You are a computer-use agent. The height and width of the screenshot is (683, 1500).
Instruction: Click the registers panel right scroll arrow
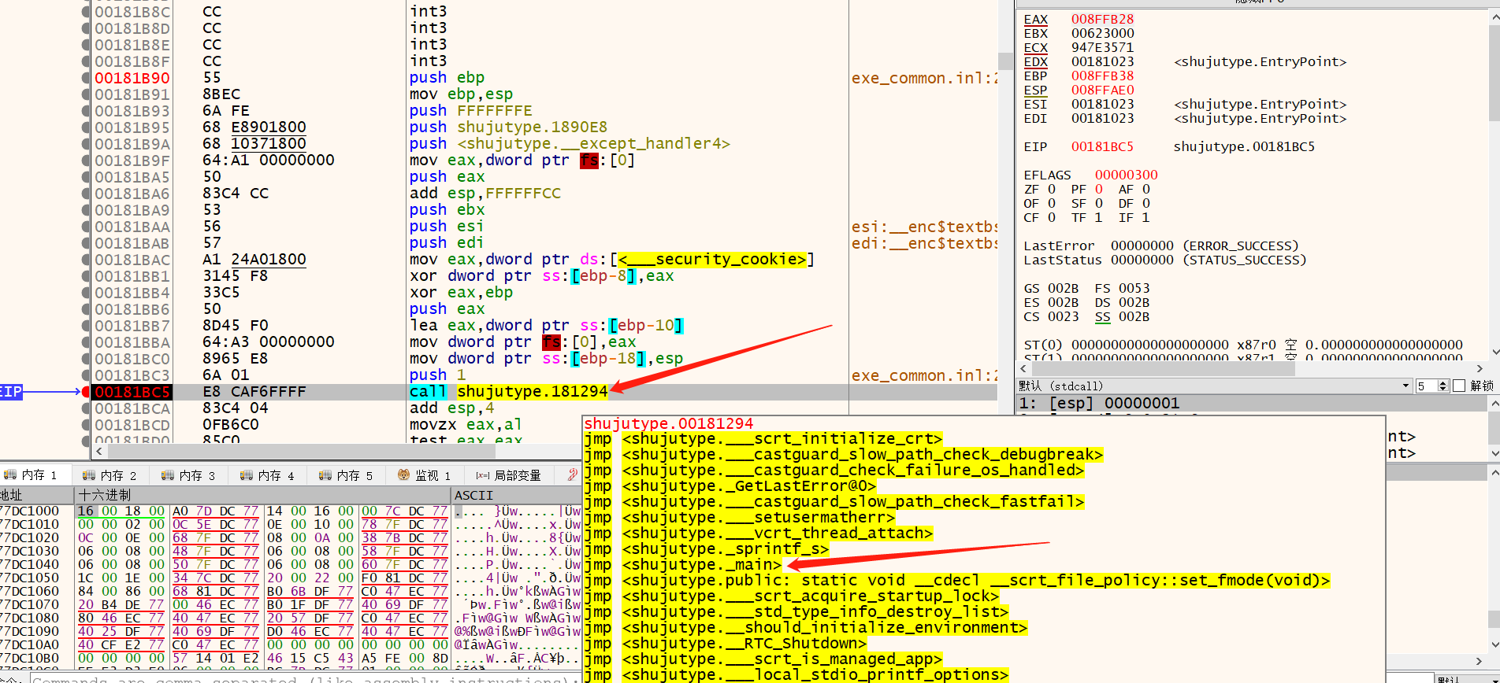point(1479,368)
